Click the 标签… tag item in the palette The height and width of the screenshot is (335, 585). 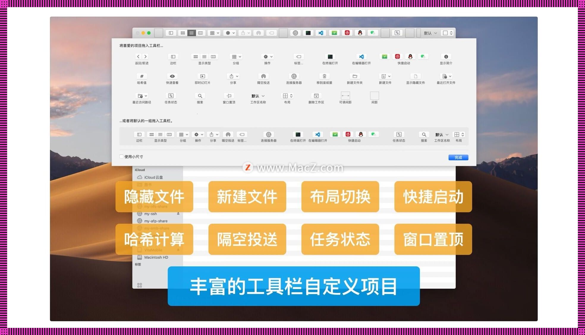pos(298,56)
